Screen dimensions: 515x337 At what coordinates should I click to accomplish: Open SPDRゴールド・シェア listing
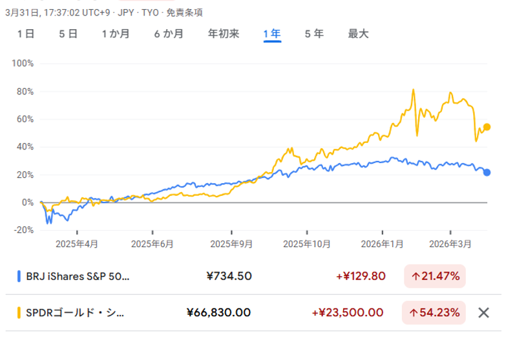click(75, 313)
